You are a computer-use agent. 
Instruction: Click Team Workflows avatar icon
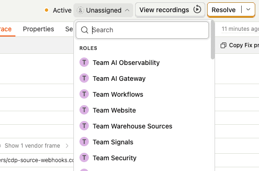[84, 94]
